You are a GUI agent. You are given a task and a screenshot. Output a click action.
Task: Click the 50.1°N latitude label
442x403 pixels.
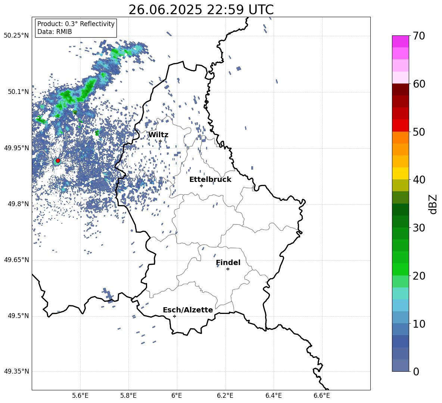(x=18, y=92)
